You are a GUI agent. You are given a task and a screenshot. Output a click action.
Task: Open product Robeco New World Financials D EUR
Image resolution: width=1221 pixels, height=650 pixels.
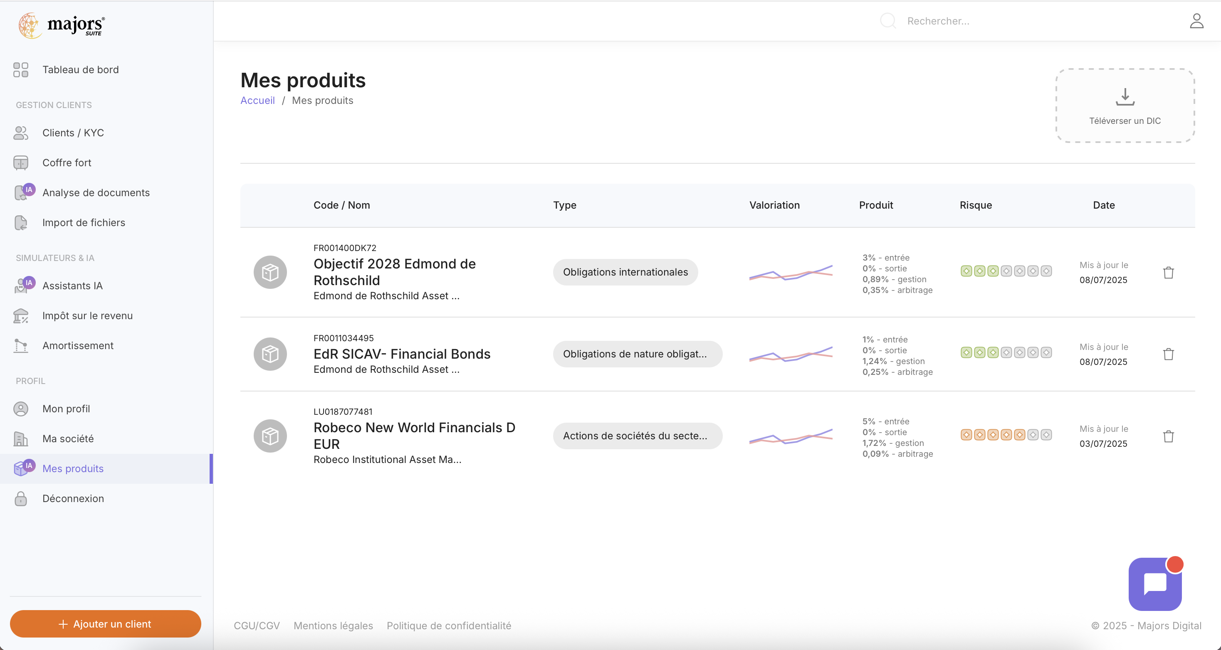414,436
